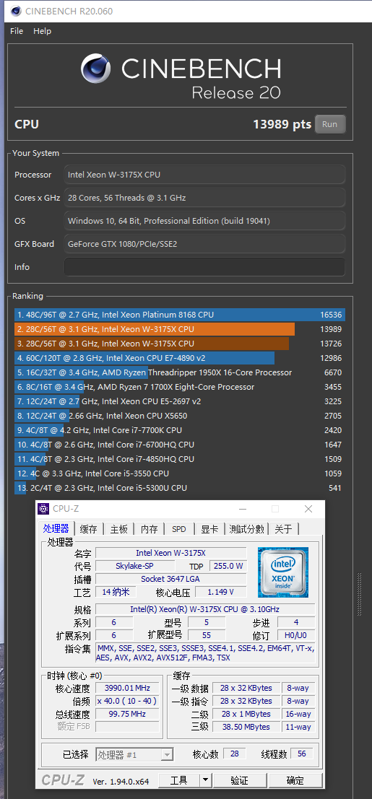Image resolution: width=372 pixels, height=799 pixels.
Task: Click the Cinebench title bar app icon
Action: 16,11
